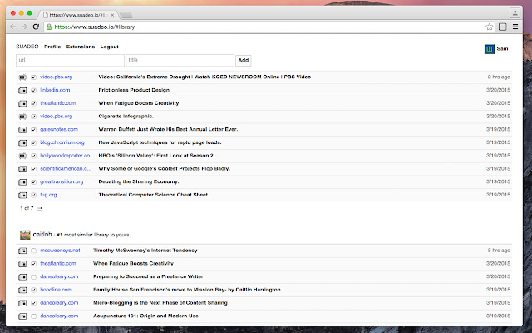Screen dimensions: 532x333
Task: Click the browser forward arrow
Action: pos(24,27)
